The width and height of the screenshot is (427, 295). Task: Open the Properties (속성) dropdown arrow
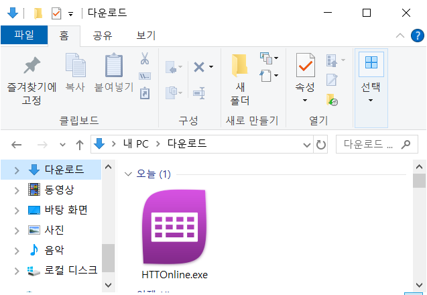pyautogui.click(x=305, y=101)
